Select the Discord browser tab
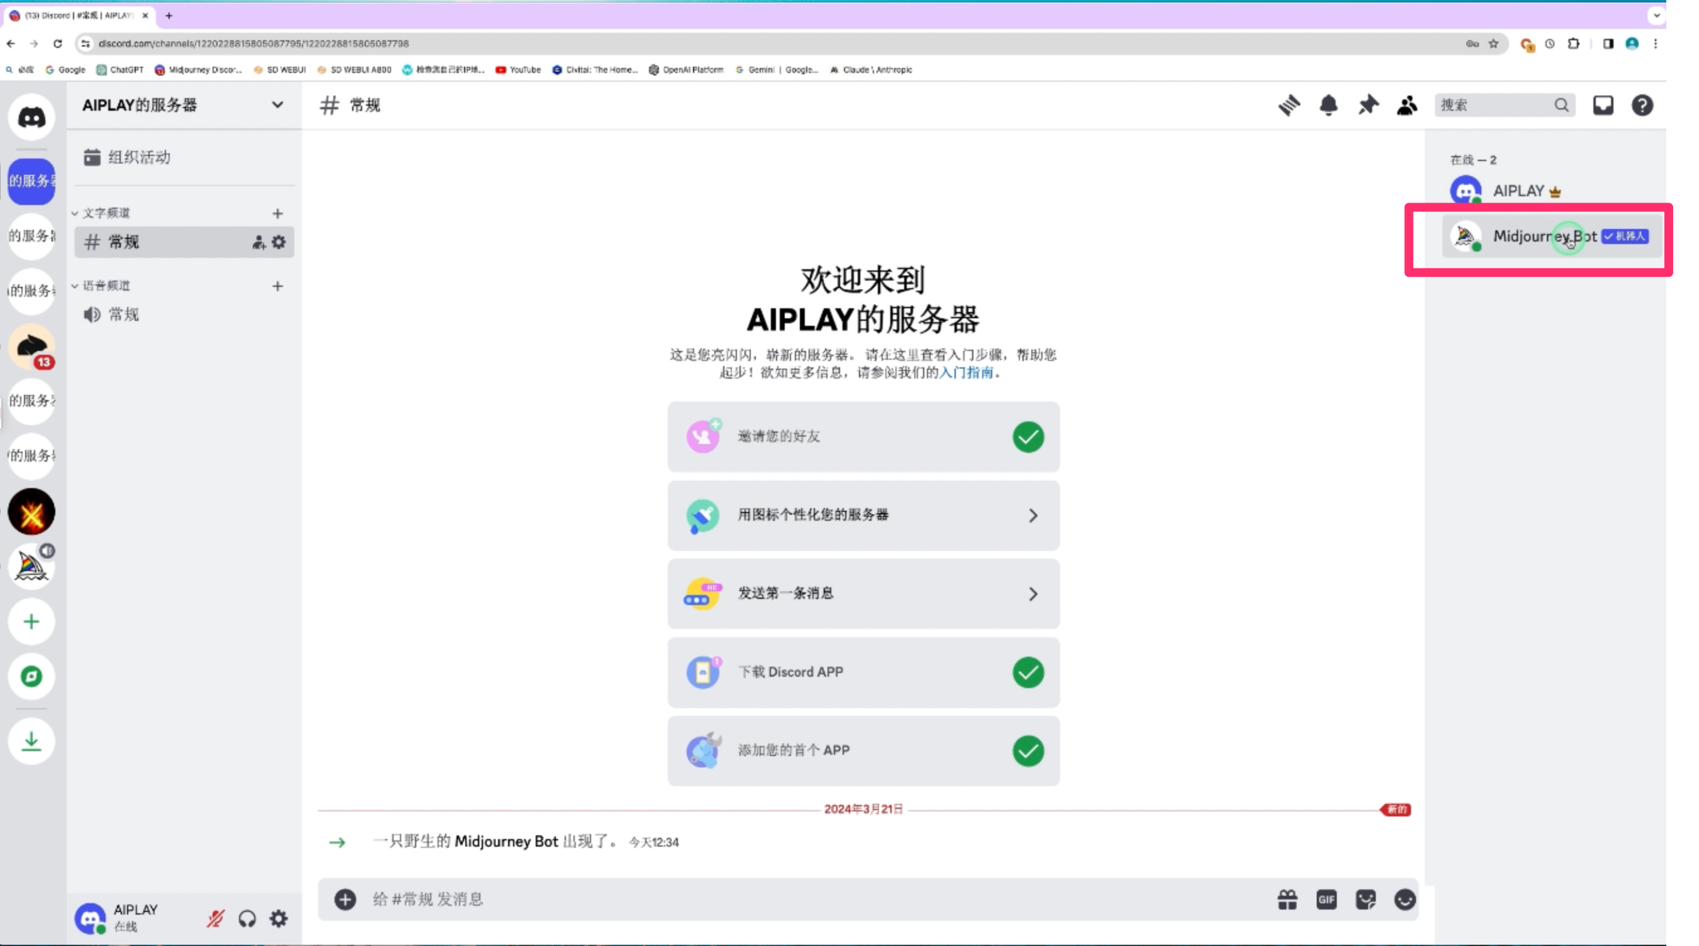This screenshot has width=1699, height=946. click(x=79, y=15)
